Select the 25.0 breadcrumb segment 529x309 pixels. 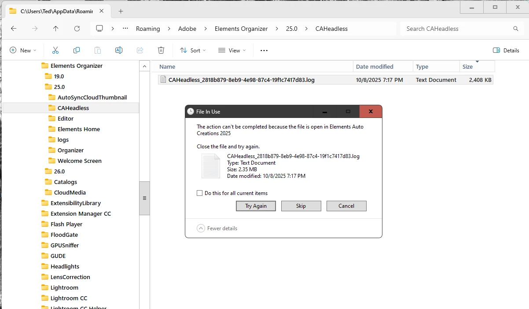click(x=292, y=29)
